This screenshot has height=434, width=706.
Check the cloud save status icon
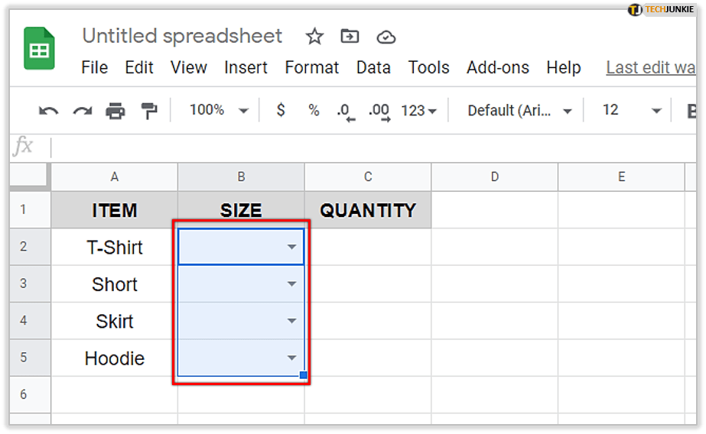coord(386,37)
